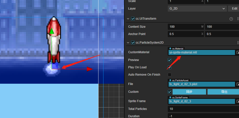Uncheck the Custom checkbox
Image resolution: width=239 pixels, height=118 pixels.
click(170, 92)
